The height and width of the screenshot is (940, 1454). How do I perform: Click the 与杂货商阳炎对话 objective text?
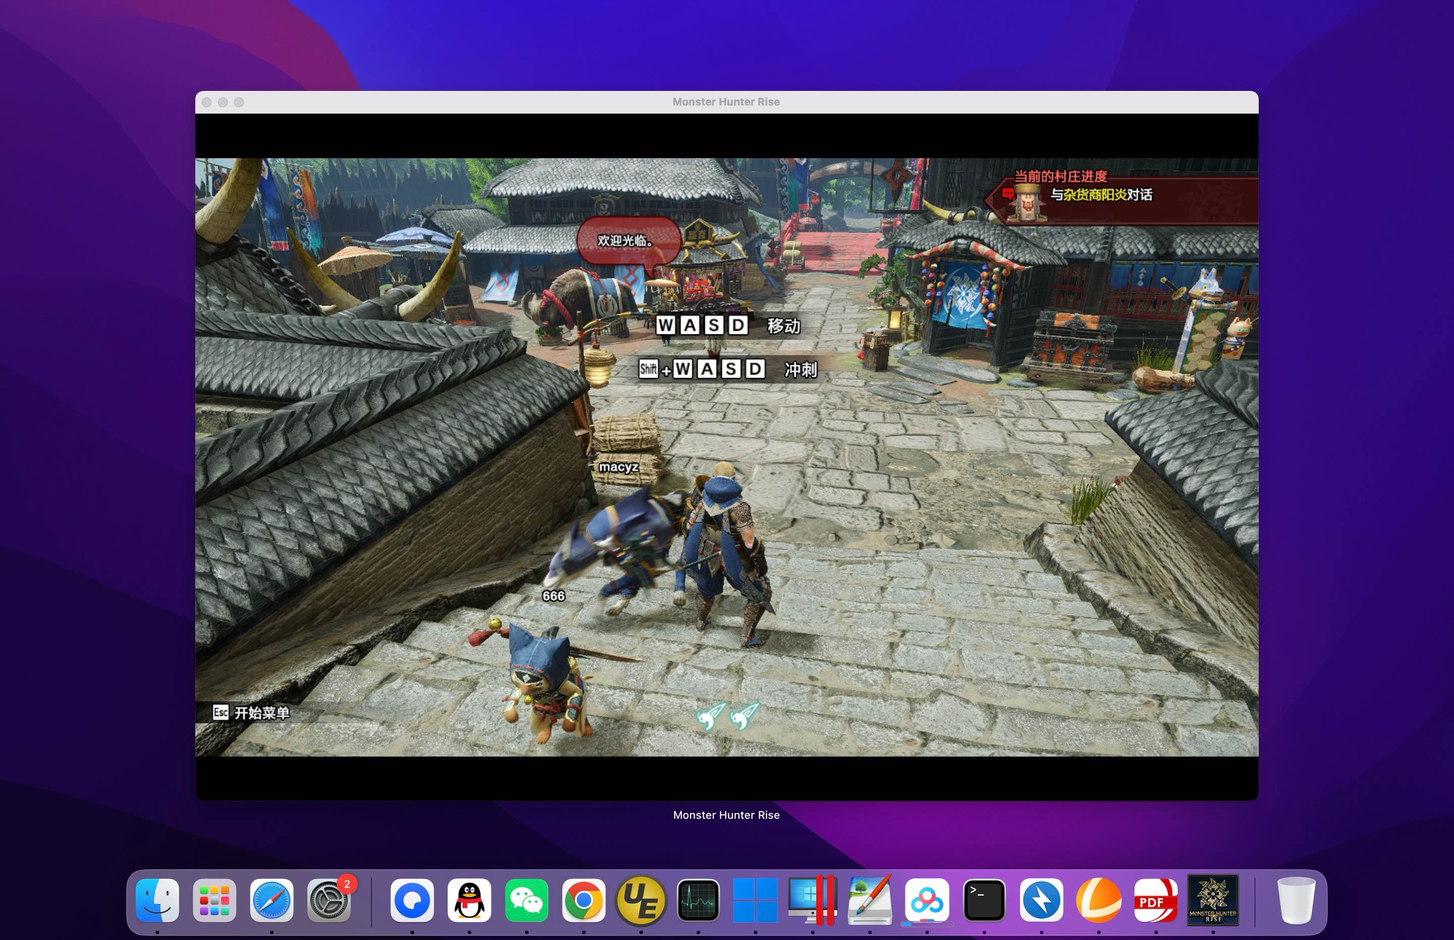pyautogui.click(x=1101, y=195)
